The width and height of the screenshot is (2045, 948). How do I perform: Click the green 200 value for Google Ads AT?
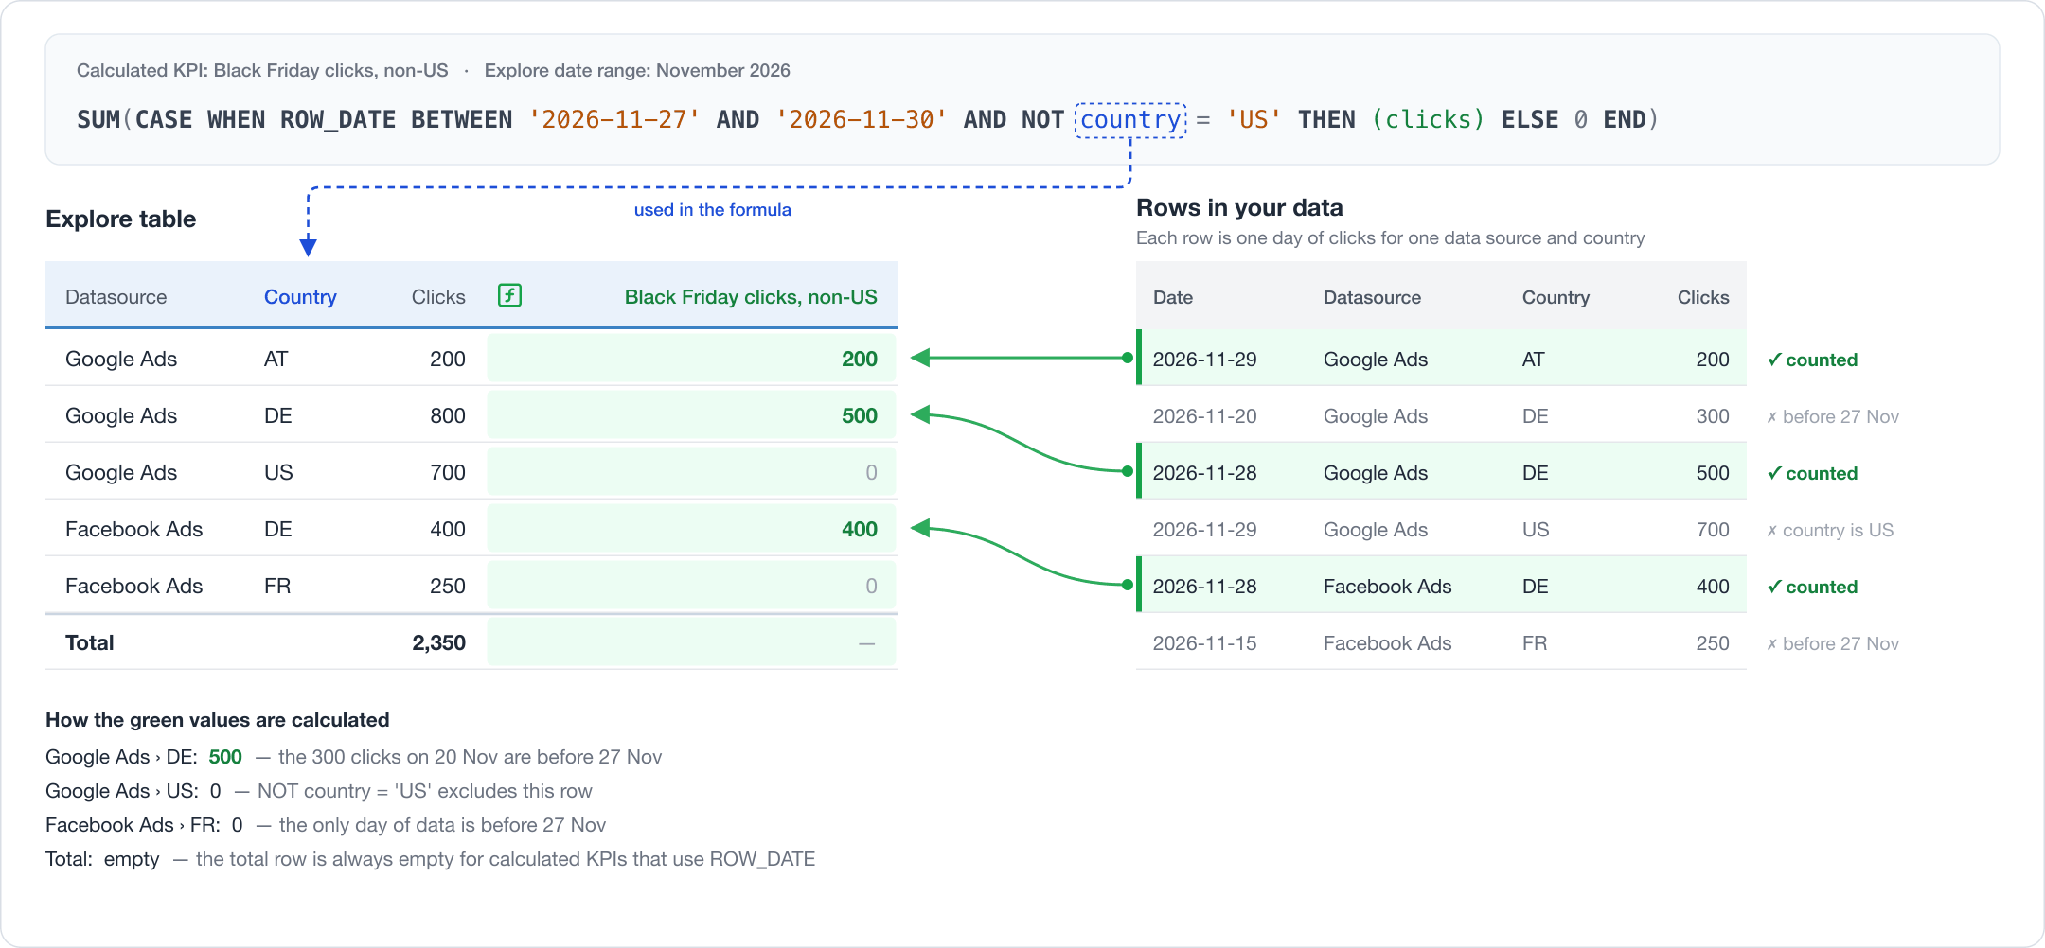[x=860, y=360]
